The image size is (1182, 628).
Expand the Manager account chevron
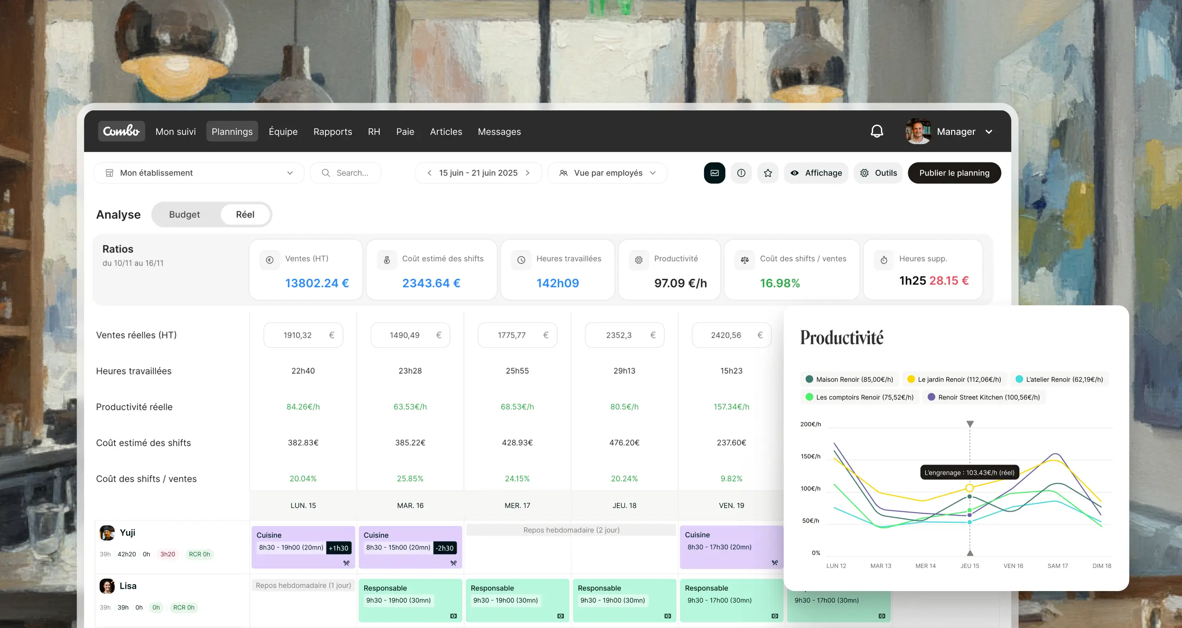tap(989, 132)
